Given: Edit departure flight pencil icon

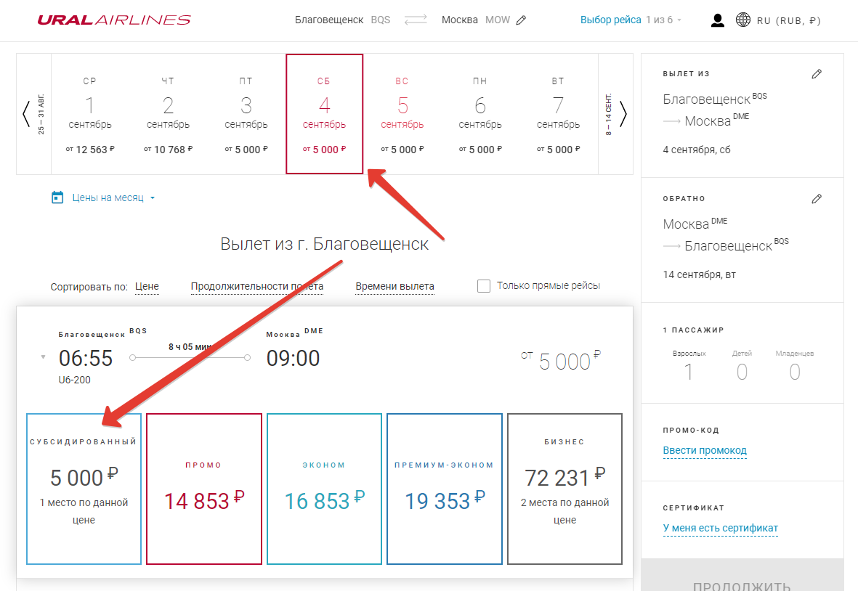Looking at the screenshot, I should click(817, 74).
